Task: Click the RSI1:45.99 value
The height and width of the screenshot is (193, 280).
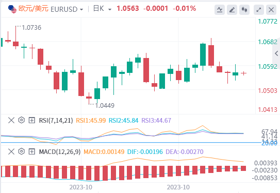Action: pos(91,121)
